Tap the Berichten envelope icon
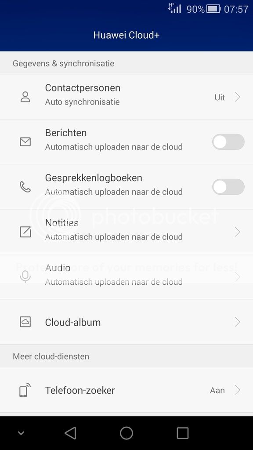 pyautogui.click(x=25, y=142)
